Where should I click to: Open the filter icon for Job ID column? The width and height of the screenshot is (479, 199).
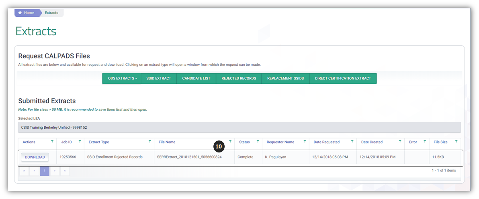(x=80, y=142)
